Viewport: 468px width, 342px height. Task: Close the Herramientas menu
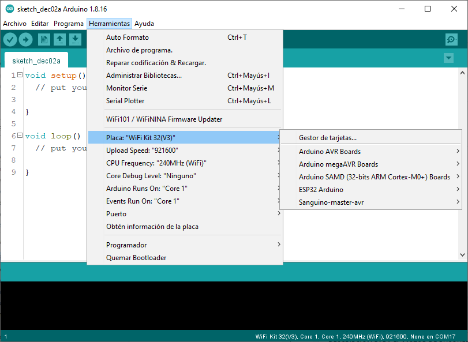[109, 24]
